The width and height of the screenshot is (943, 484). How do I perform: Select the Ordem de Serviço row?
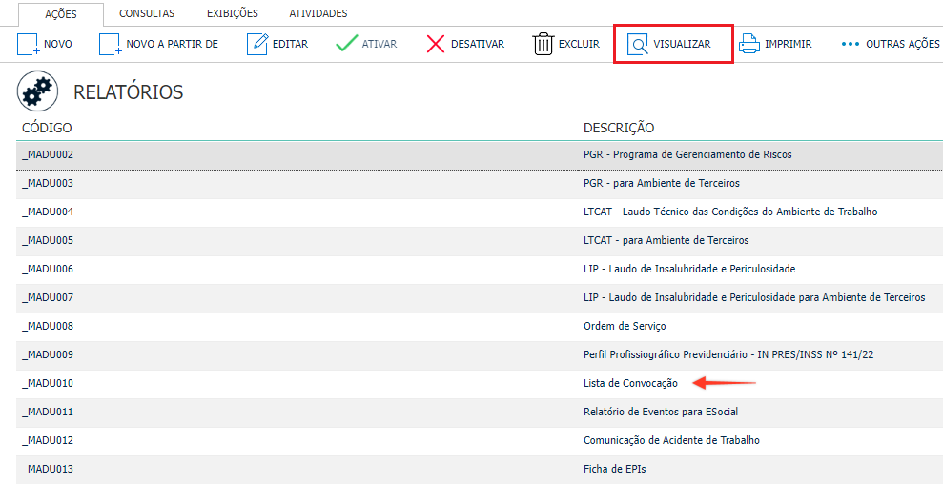pos(480,327)
